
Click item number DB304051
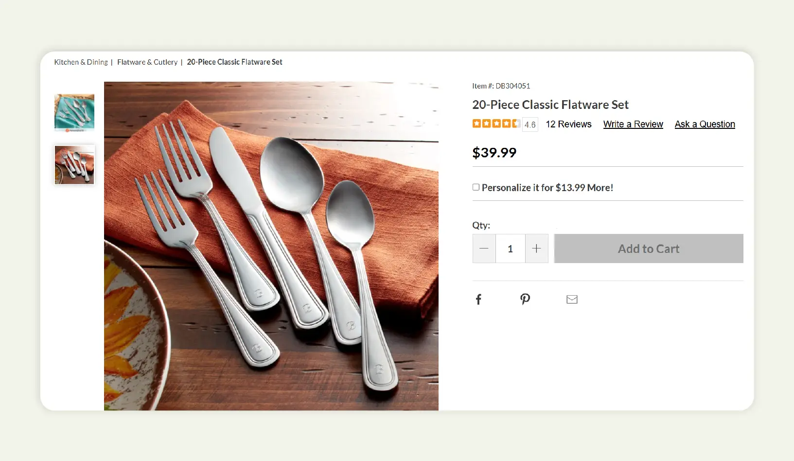click(500, 86)
